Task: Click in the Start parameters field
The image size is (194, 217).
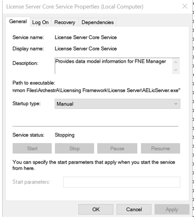Action: pos(121,182)
